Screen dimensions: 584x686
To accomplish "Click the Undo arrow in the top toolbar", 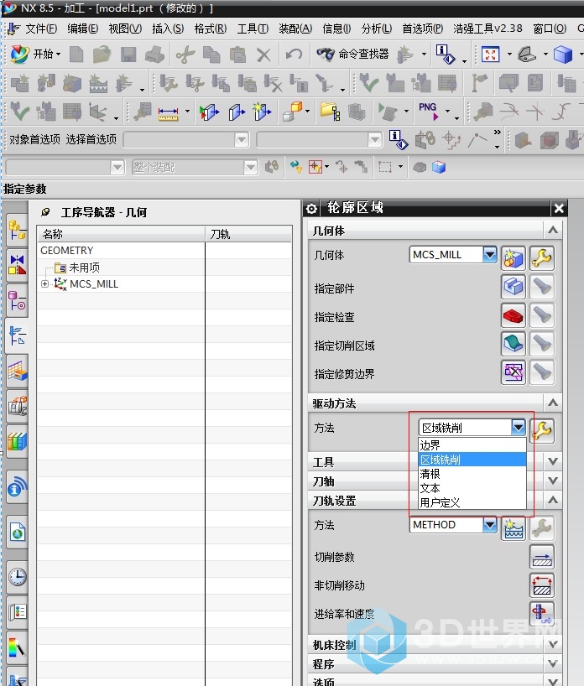I will 294,55.
